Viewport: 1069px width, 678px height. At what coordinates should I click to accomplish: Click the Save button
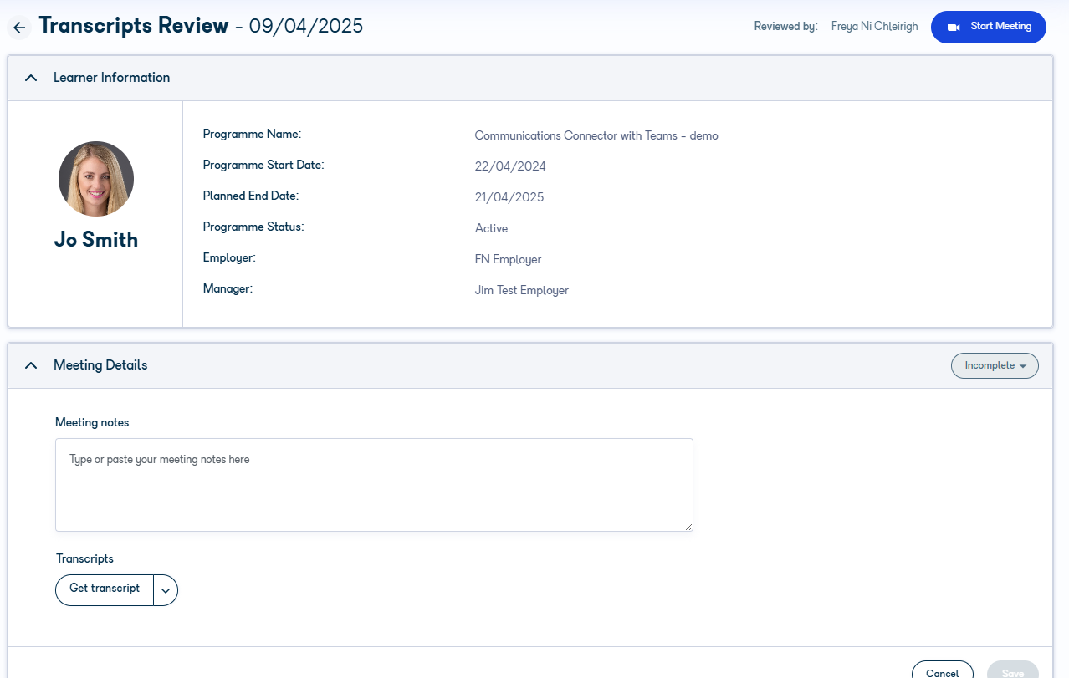[1013, 671]
